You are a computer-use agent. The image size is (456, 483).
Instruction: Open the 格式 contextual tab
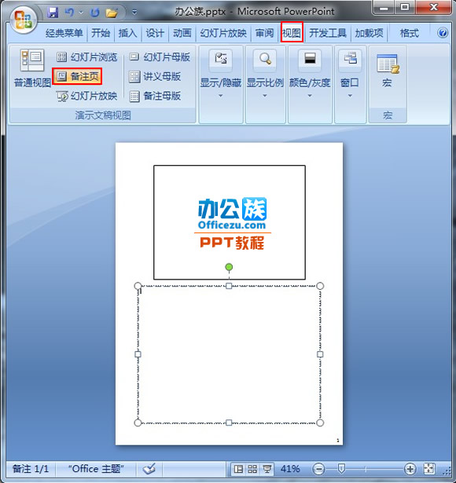[x=409, y=33]
